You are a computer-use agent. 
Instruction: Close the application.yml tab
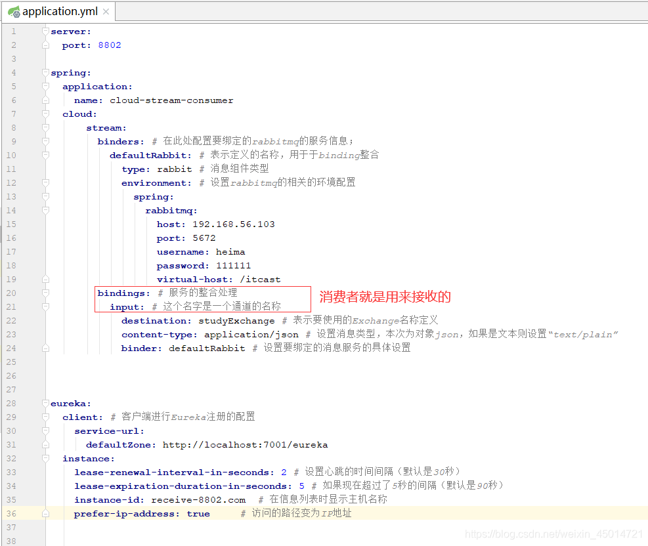click(x=106, y=12)
